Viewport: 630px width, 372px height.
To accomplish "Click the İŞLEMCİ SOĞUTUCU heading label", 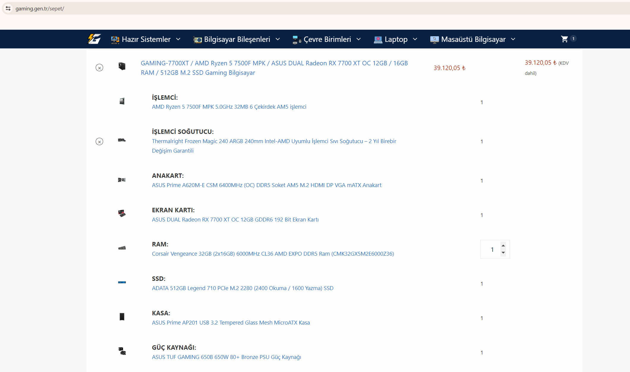I will pyautogui.click(x=183, y=132).
